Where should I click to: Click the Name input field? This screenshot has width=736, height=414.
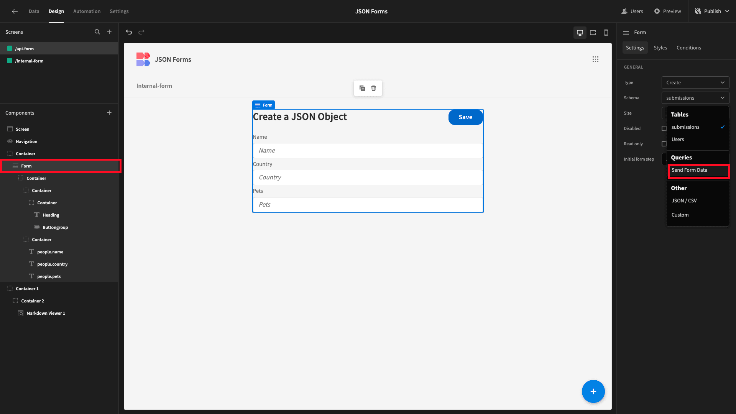tap(368, 150)
